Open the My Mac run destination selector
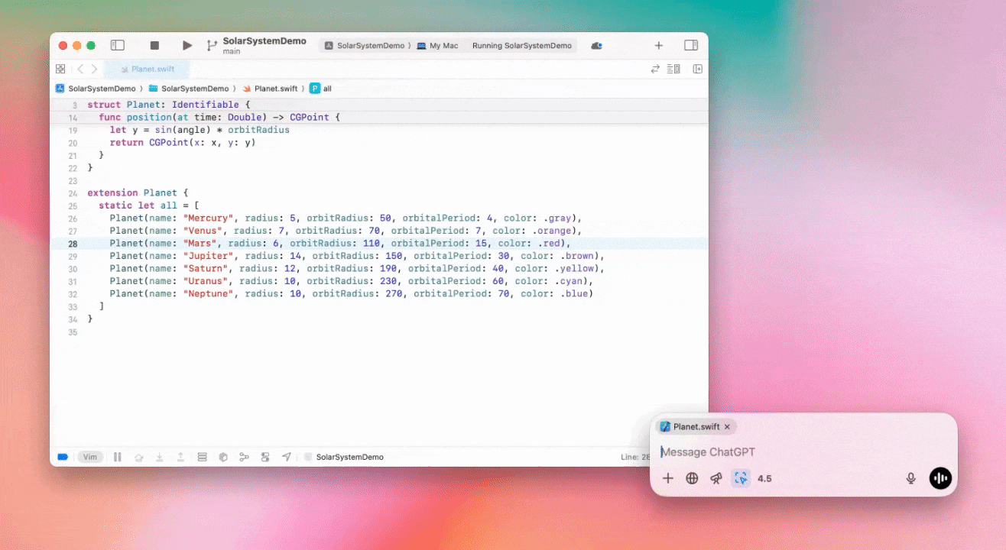Viewport: 1006px width, 550px height. point(437,46)
